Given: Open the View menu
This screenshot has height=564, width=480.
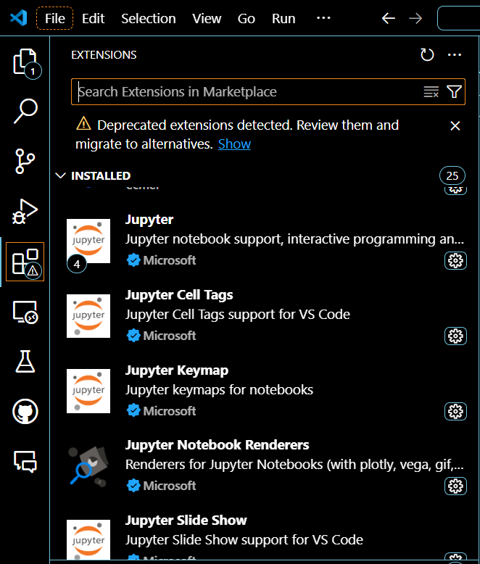Looking at the screenshot, I should pos(207,18).
